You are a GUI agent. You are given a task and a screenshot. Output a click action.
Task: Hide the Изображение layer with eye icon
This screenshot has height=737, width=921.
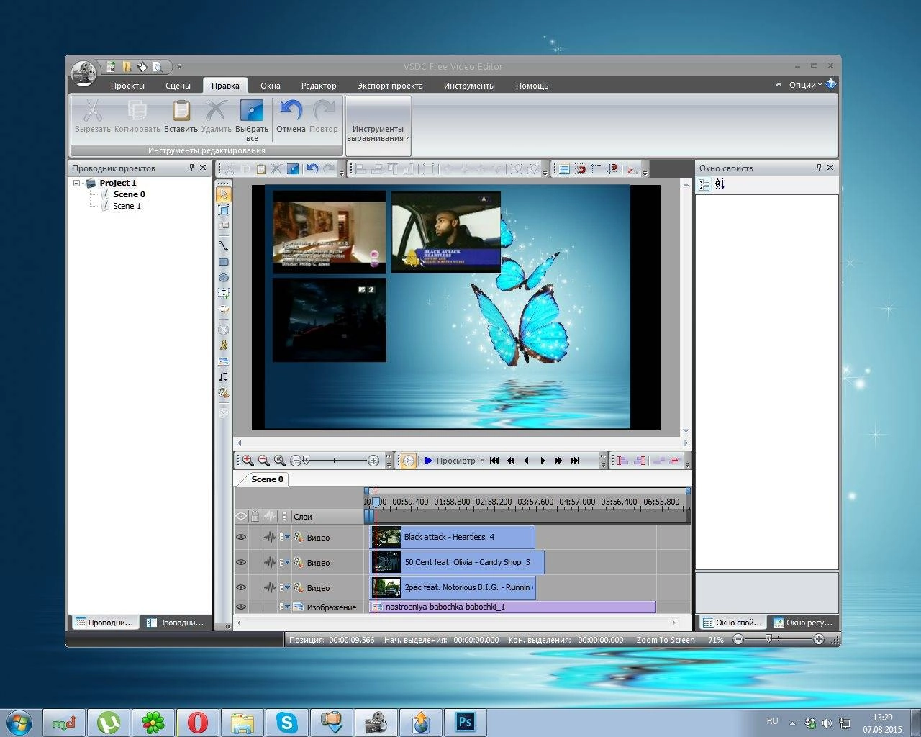click(x=241, y=607)
